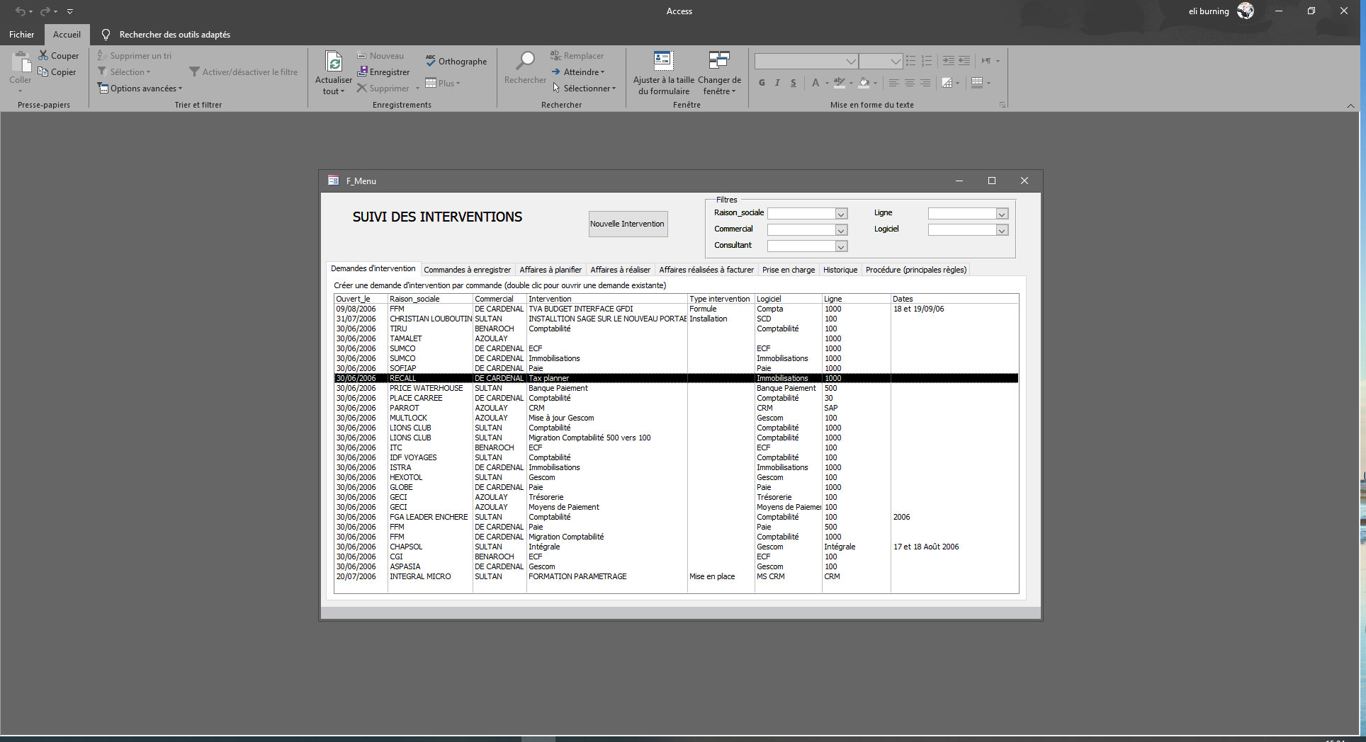1366x742 pixels.
Task: Click the Supprimer un tri command
Action: pyautogui.click(x=135, y=55)
